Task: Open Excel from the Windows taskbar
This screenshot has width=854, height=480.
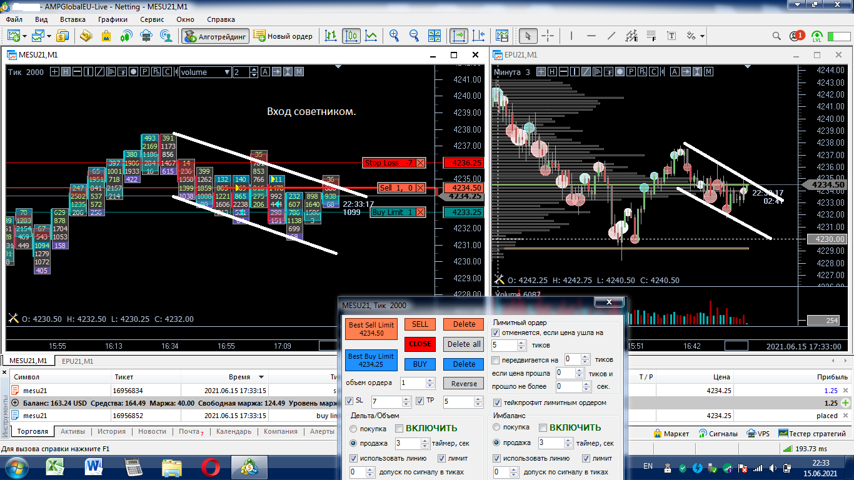Action: coord(57,466)
